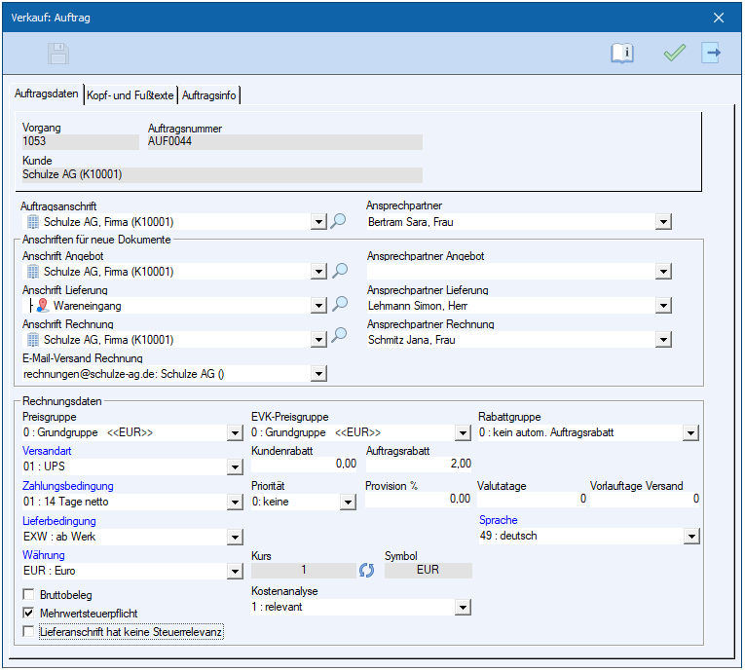Confirm with the green checkmark icon

[x=674, y=54]
